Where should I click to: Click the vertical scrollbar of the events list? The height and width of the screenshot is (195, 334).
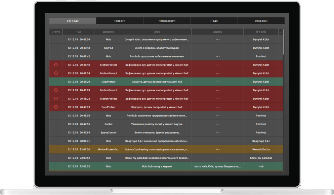pyautogui.click(x=284, y=42)
